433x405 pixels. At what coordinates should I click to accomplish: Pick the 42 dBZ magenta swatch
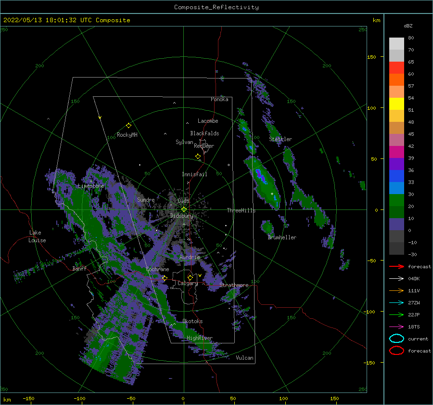tap(396, 152)
